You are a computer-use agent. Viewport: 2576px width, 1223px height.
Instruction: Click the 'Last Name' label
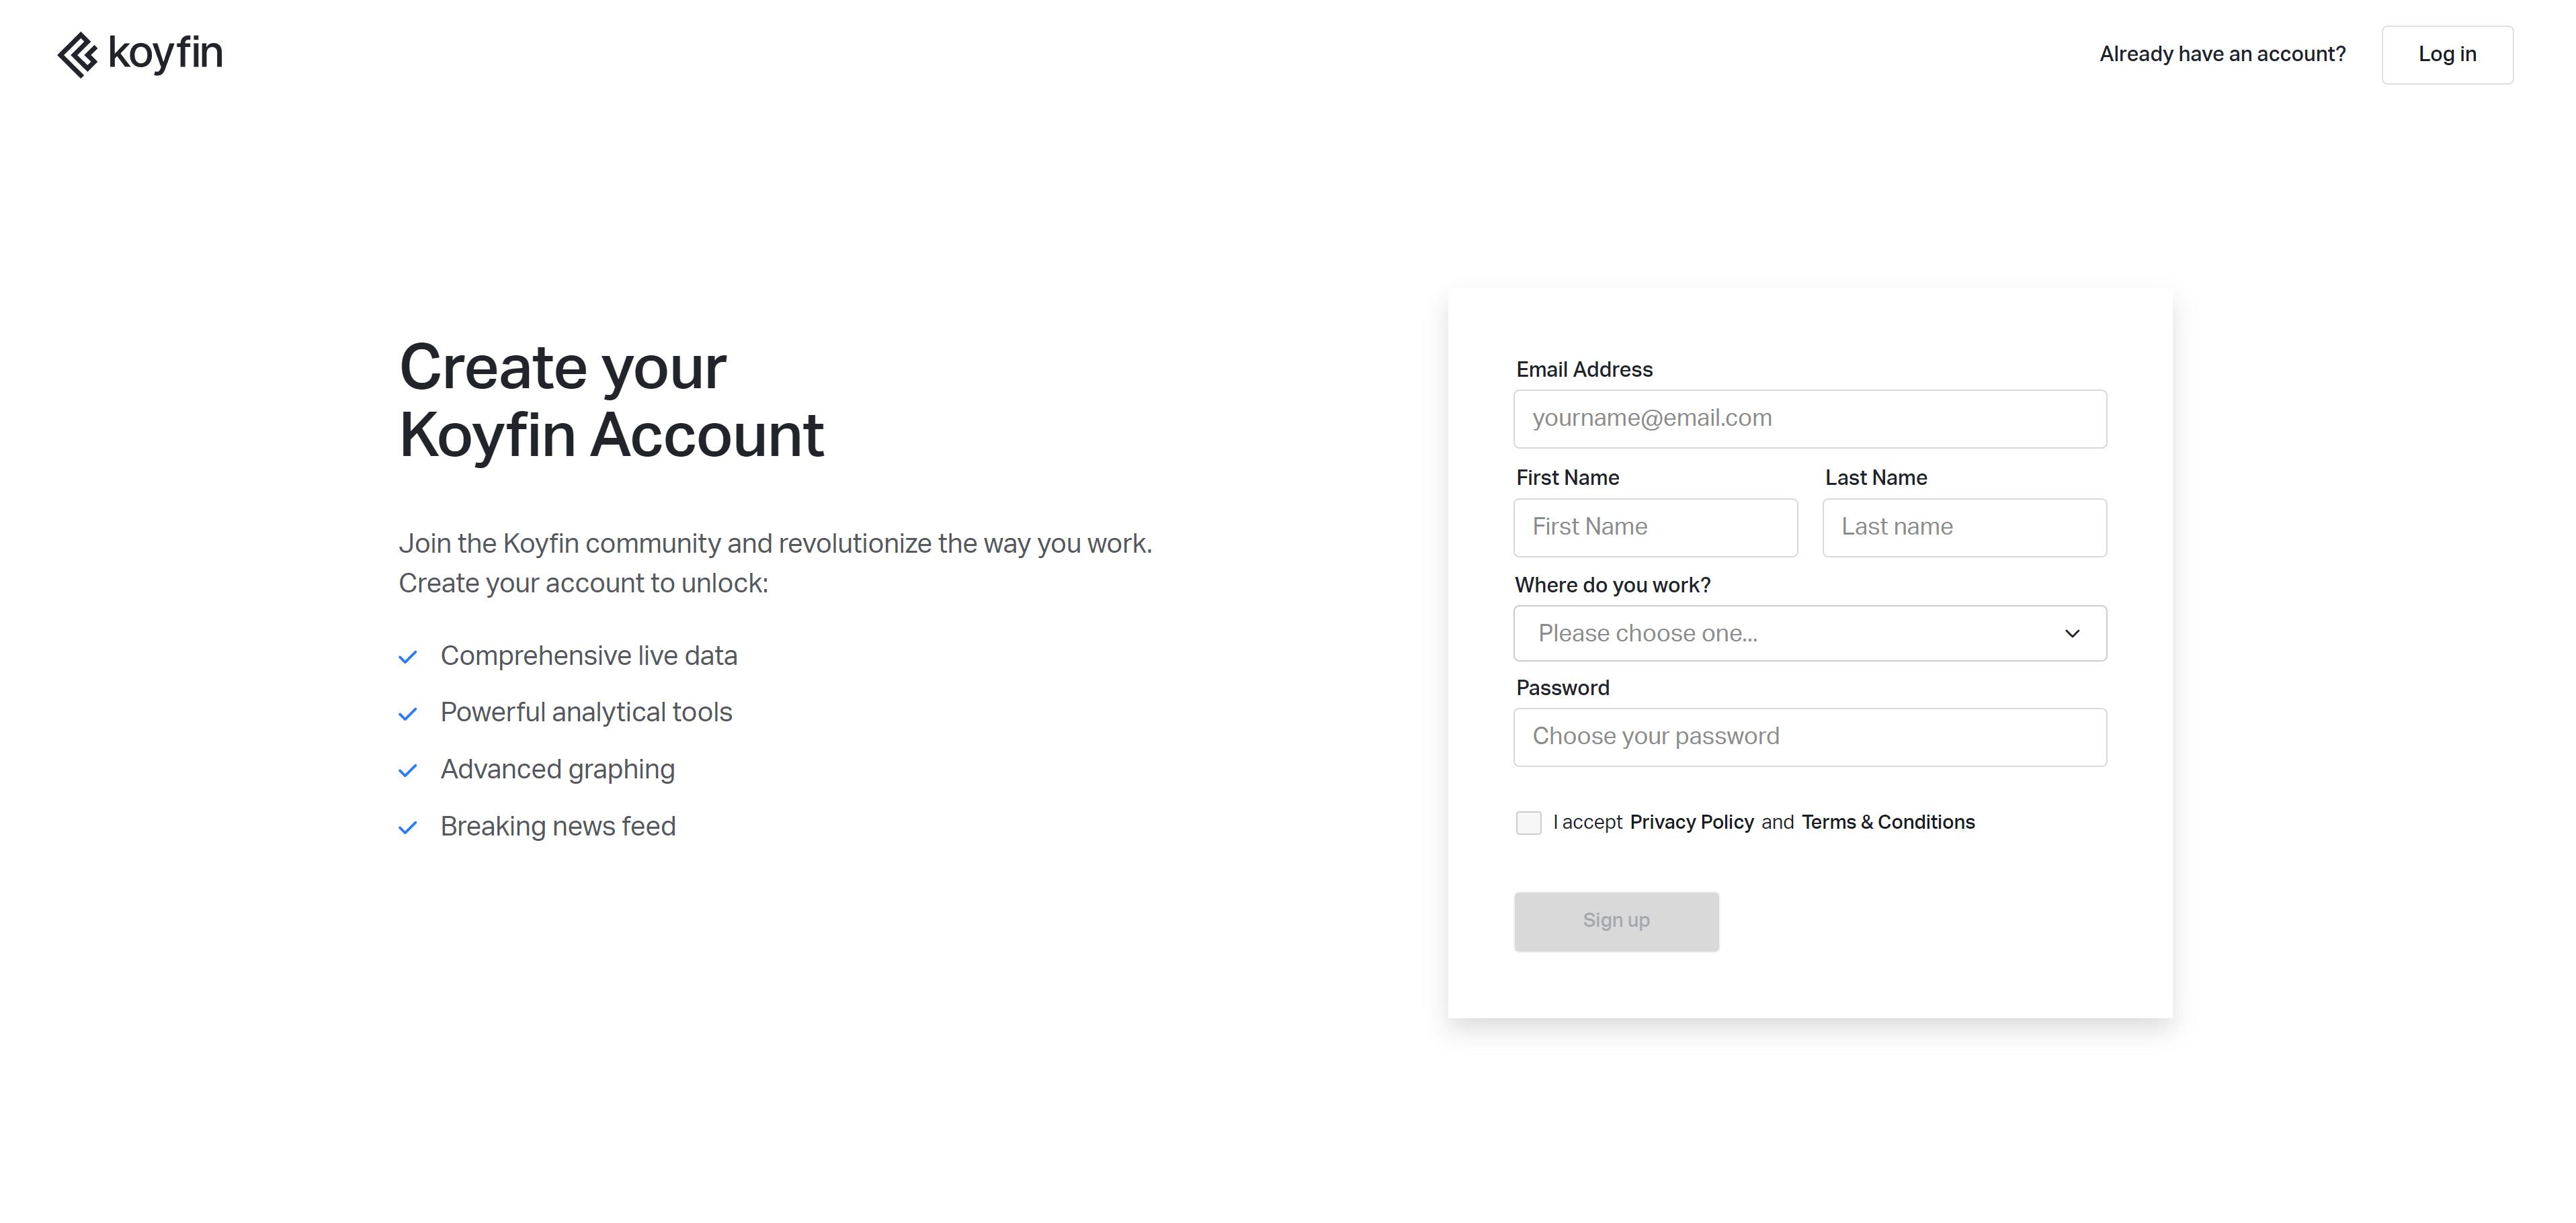tap(1876, 479)
